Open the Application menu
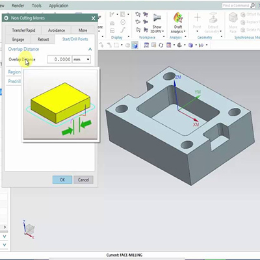This screenshot has width=260, height=260. click(58, 6)
